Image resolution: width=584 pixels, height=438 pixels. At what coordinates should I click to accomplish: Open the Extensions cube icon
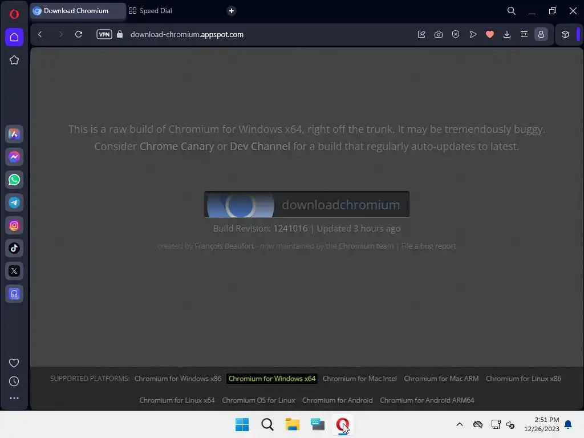(565, 34)
